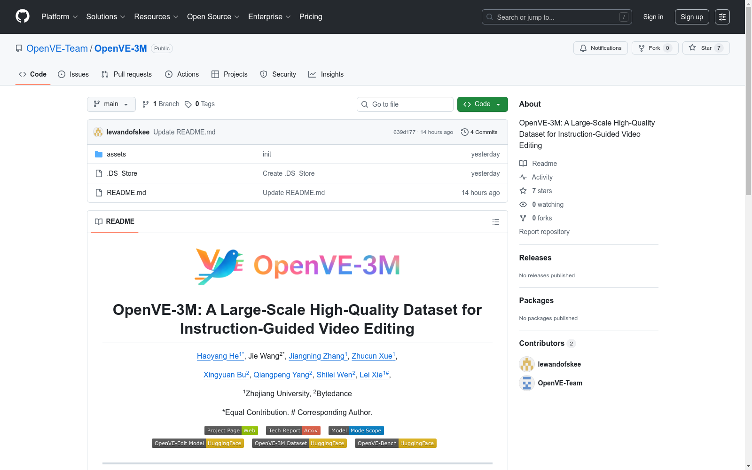The height and width of the screenshot is (470, 752).
Task: Switch to the Security tab
Action: [278, 74]
